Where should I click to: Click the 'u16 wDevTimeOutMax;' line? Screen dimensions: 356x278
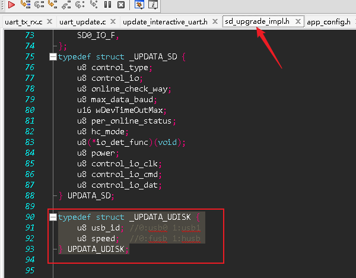click(122, 110)
